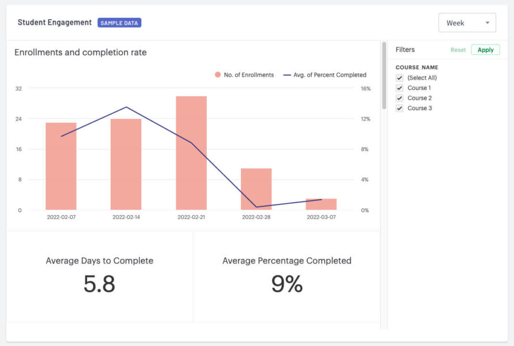This screenshot has height=346, width=514.
Task: Open the Week time period dropdown
Action: click(x=467, y=22)
